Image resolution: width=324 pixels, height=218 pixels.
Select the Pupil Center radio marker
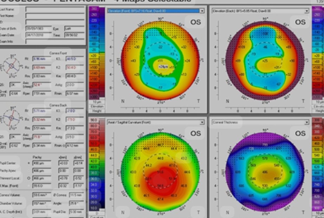pos(28,163)
